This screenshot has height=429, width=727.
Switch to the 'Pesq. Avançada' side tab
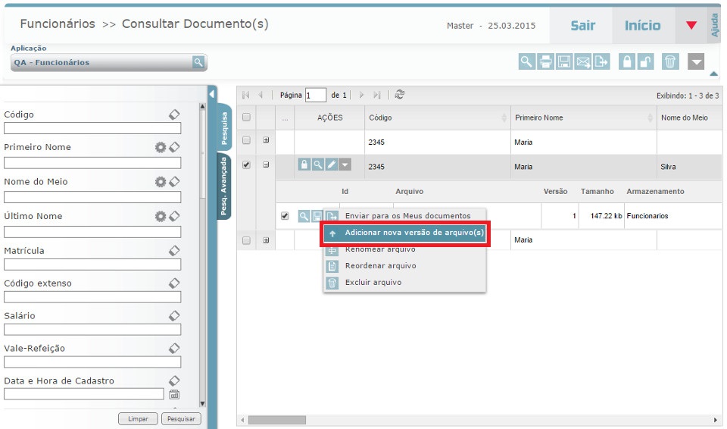coord(224,186)
